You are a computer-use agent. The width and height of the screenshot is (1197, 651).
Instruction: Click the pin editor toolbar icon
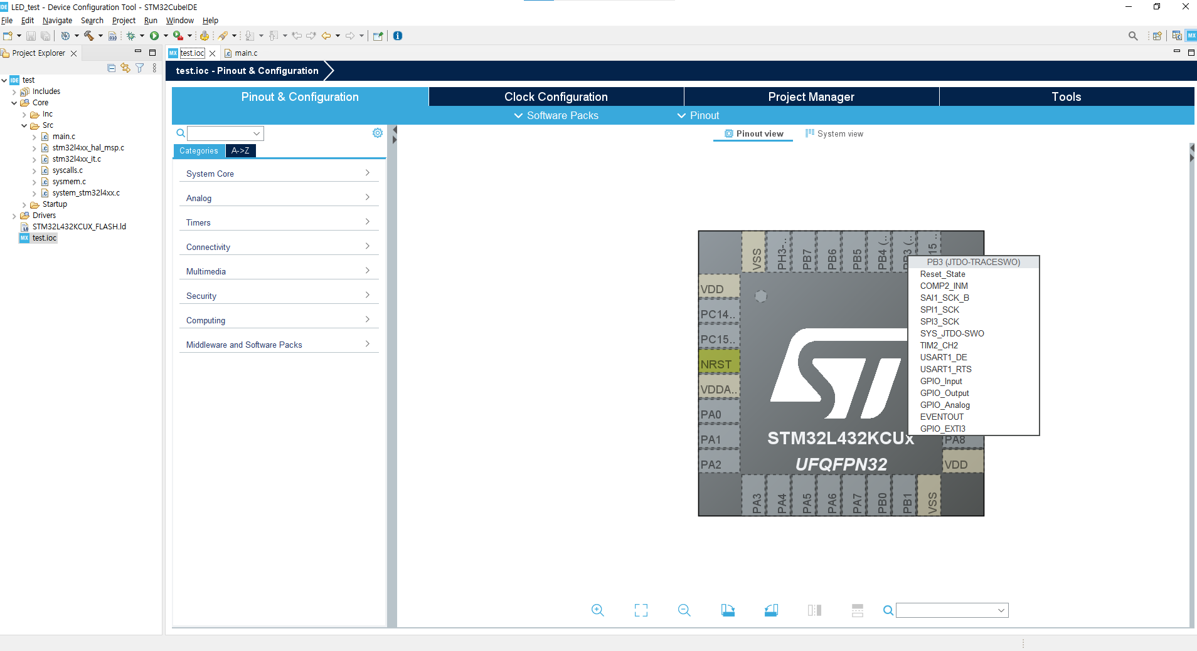click(378, 36)
